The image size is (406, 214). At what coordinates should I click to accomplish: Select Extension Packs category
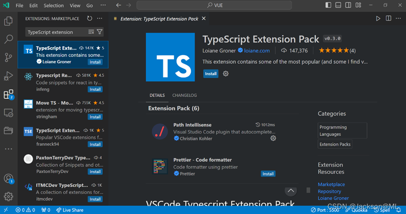335,144
